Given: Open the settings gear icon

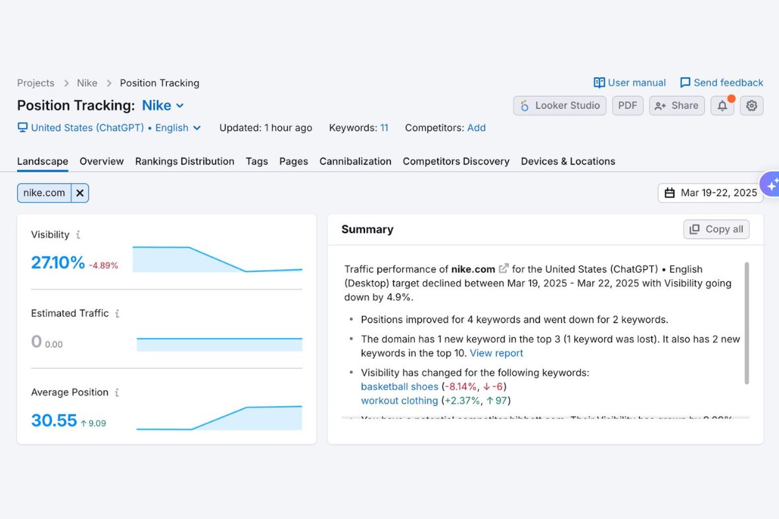Looking at the screenshot, I should [751, 106].
